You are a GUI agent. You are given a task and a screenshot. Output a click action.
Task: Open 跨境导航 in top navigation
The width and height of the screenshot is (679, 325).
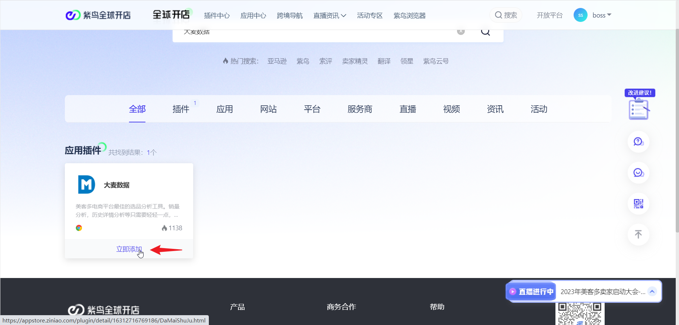[x=290, y=16]
